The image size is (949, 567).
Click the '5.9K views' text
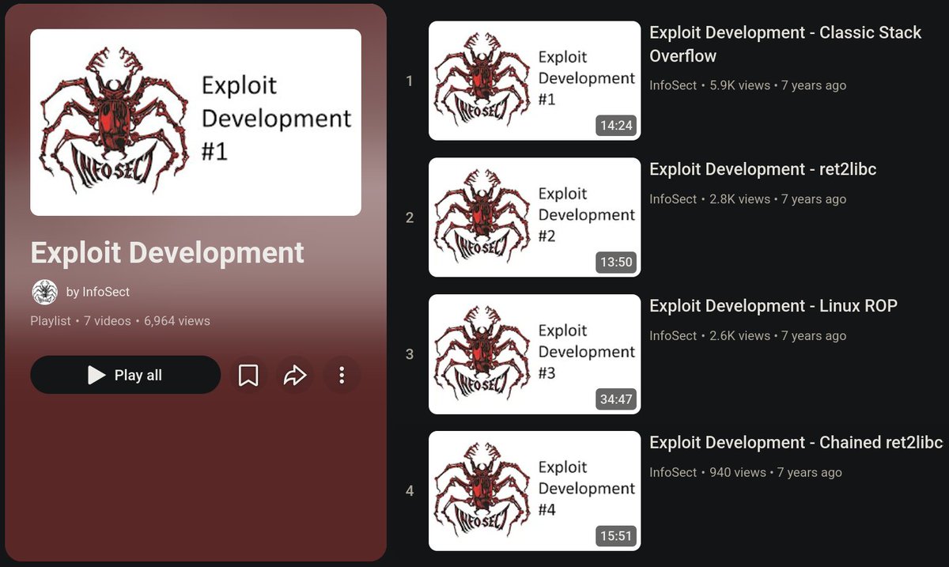click(x=739, y=85)
